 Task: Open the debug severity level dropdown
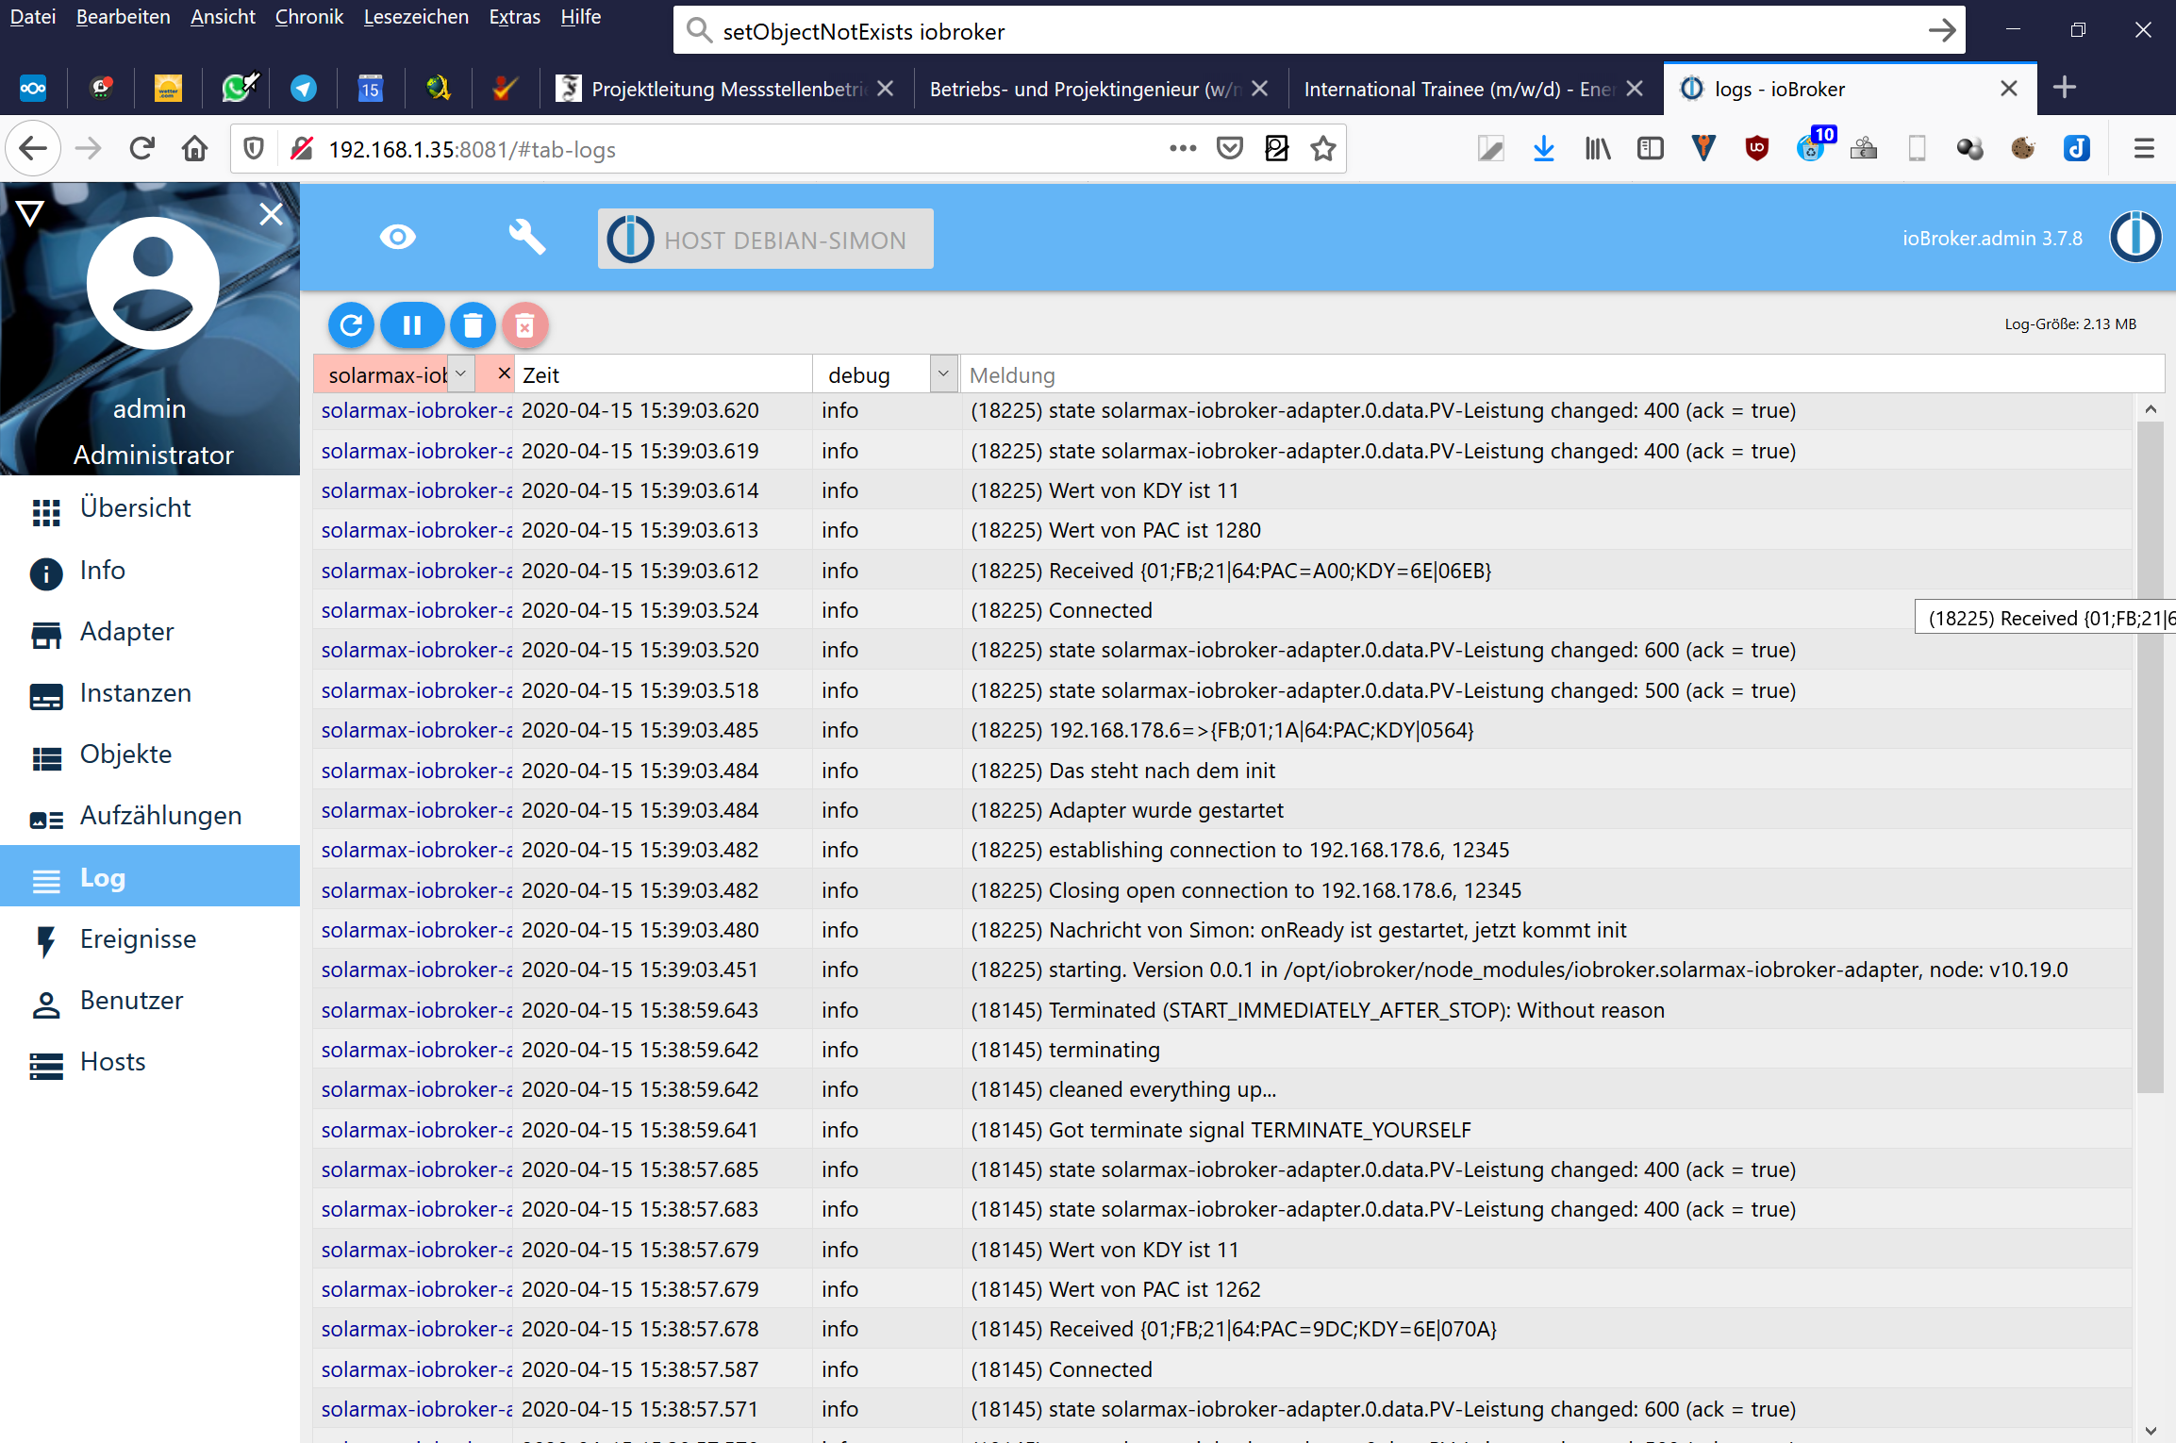pyautogui.click(x=942, y=374)
